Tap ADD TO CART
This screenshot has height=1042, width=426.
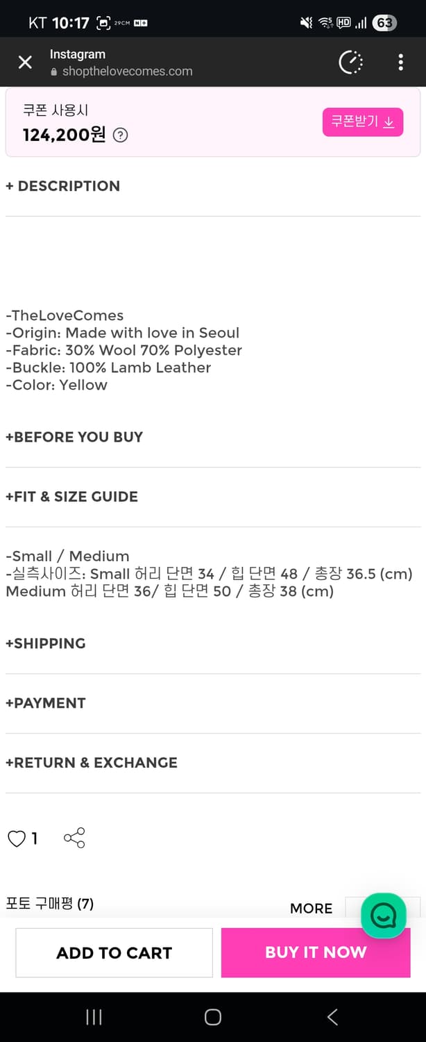click(x=114, y=952)
